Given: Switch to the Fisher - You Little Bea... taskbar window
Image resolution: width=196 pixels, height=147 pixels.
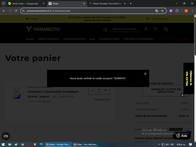Looking at the screenshot, I should (x=85, y=145).
